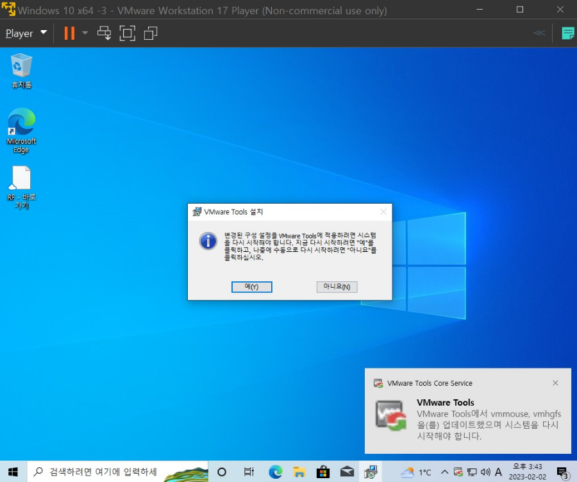Open Mail app from the taskbar
The width and height of the screenshot is (577, 482).
[347, 472]
